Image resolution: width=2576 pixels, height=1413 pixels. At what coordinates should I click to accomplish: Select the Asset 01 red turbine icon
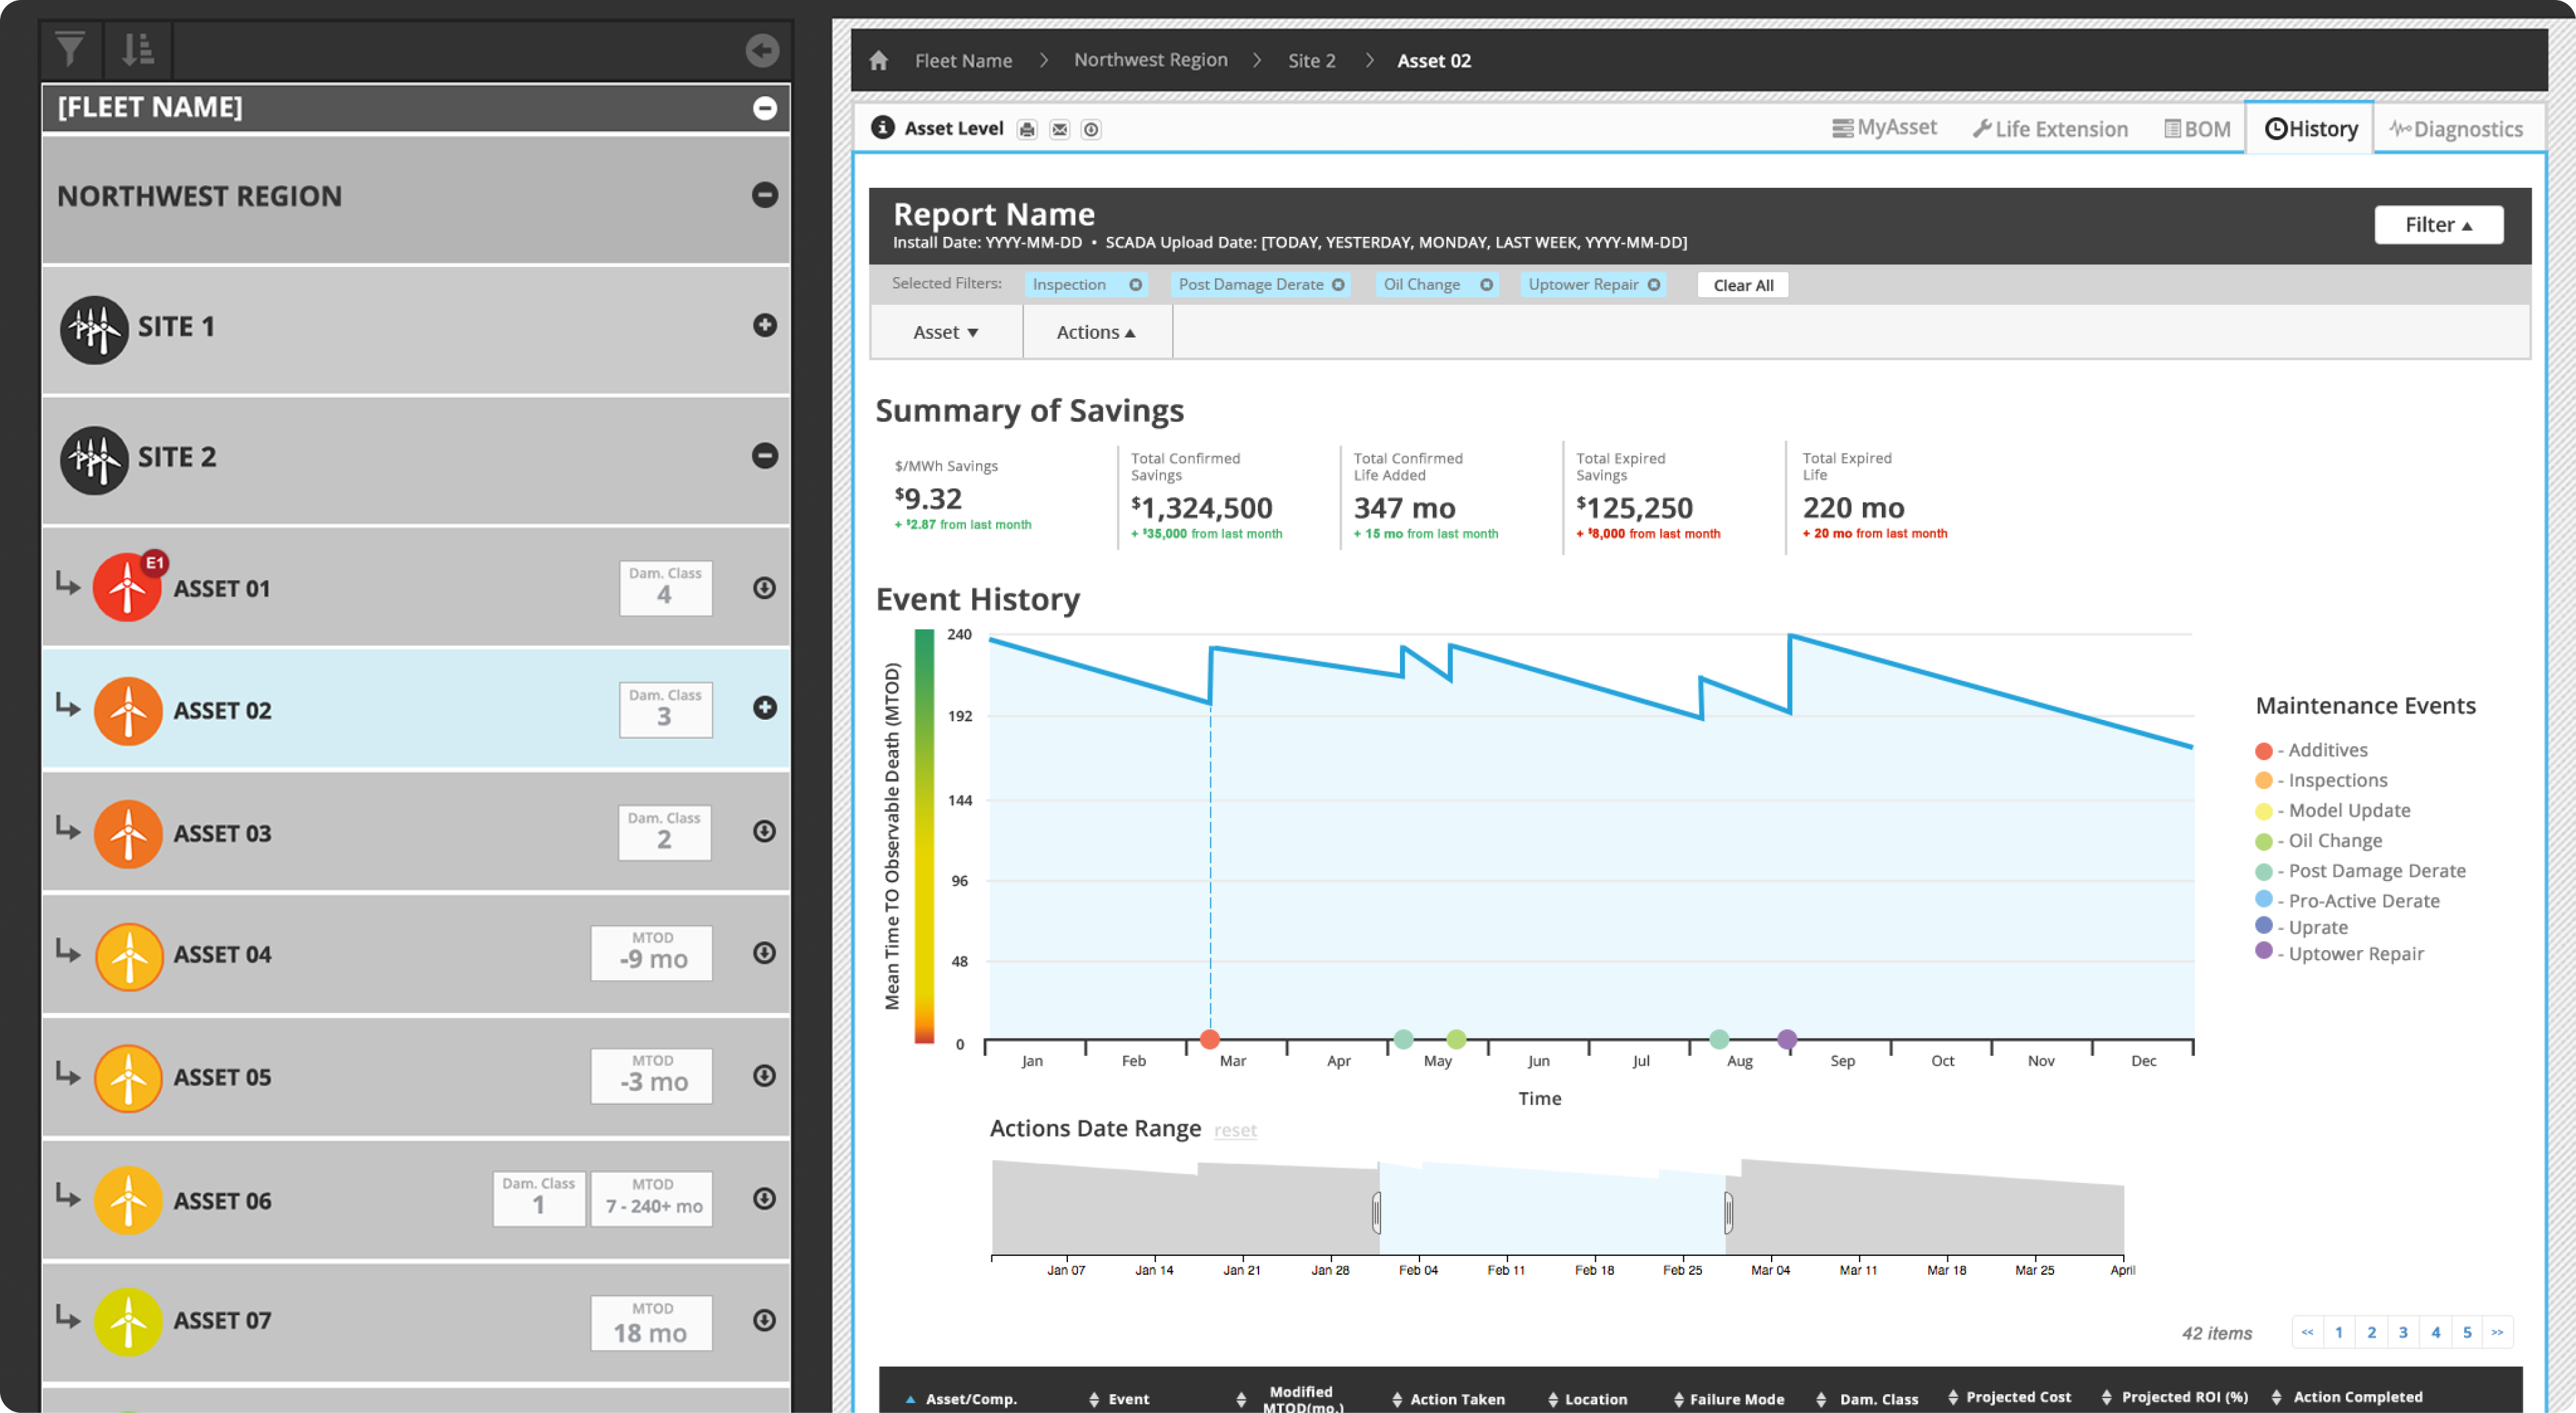pos(127,588)
